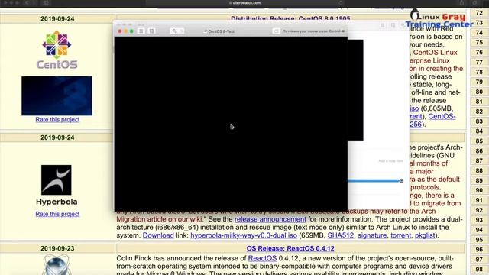Open the ReactOS logo image
The width and height of the screenshot is (489, 275).
pos(56,264)
